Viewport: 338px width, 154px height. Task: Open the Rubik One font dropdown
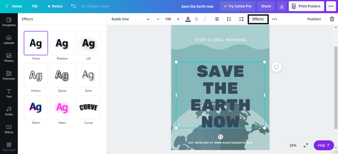(x=130, y=19)
